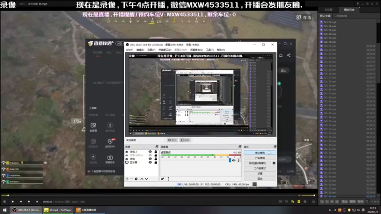Click the filters button above sources panel
This screenshot has height=214, width=381.
point(185,140)
